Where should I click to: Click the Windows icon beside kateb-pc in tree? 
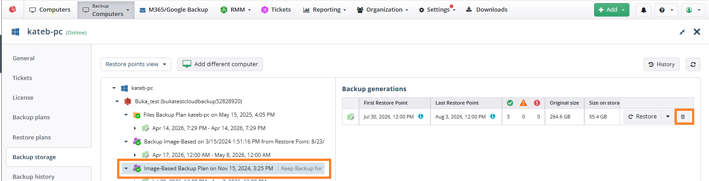[124, 88]
